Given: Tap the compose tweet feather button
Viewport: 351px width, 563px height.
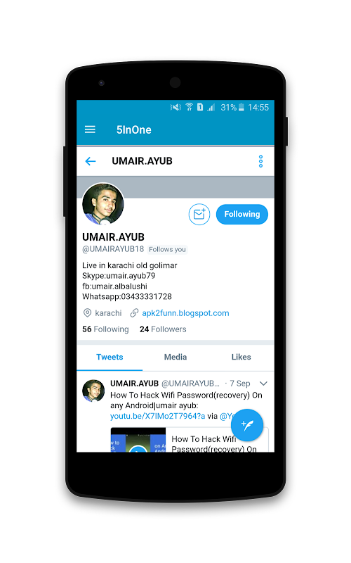Looking at the screenshot, I should [247, 425].
